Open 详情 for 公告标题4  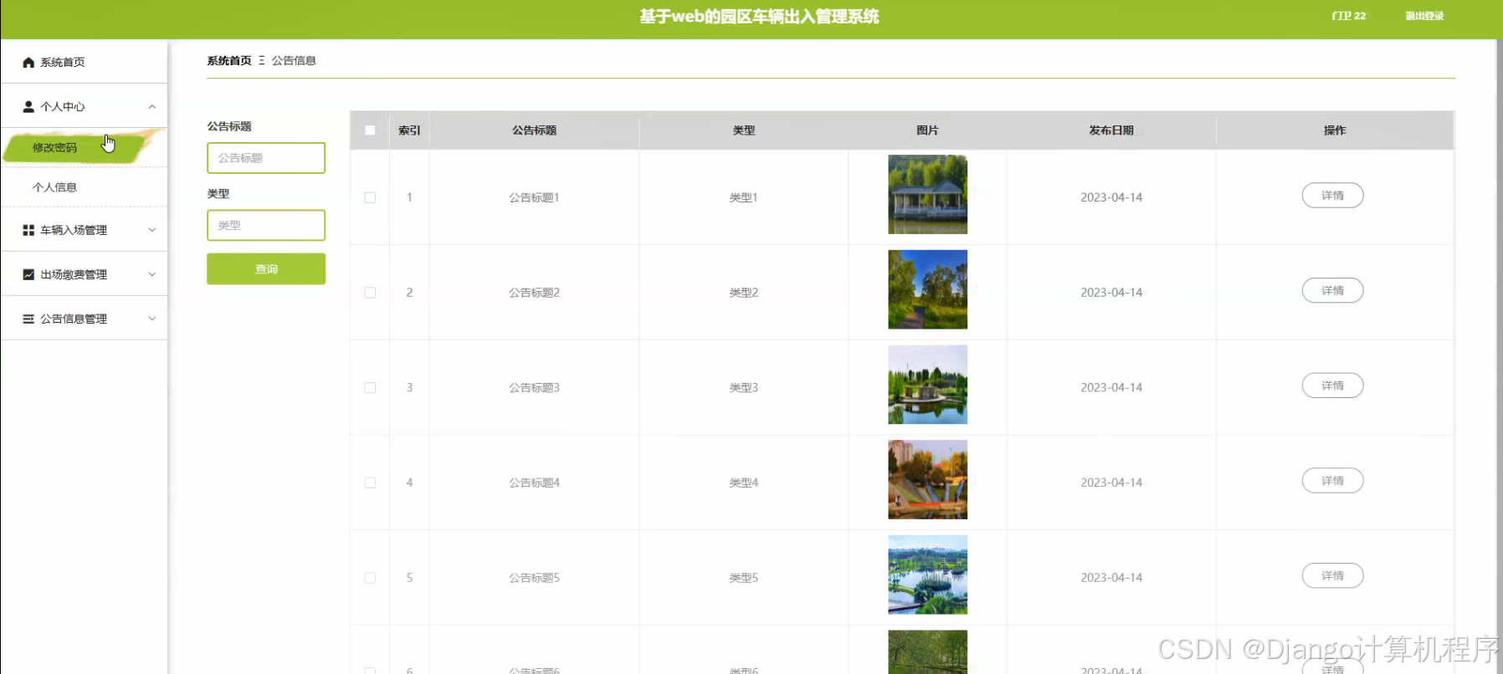[x=1332, y=481]
